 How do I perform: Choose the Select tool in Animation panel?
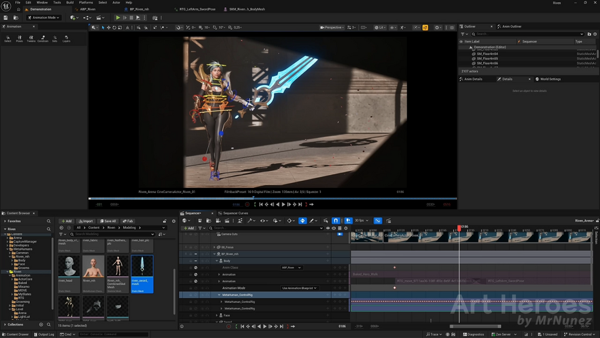(x=8, y=39)
